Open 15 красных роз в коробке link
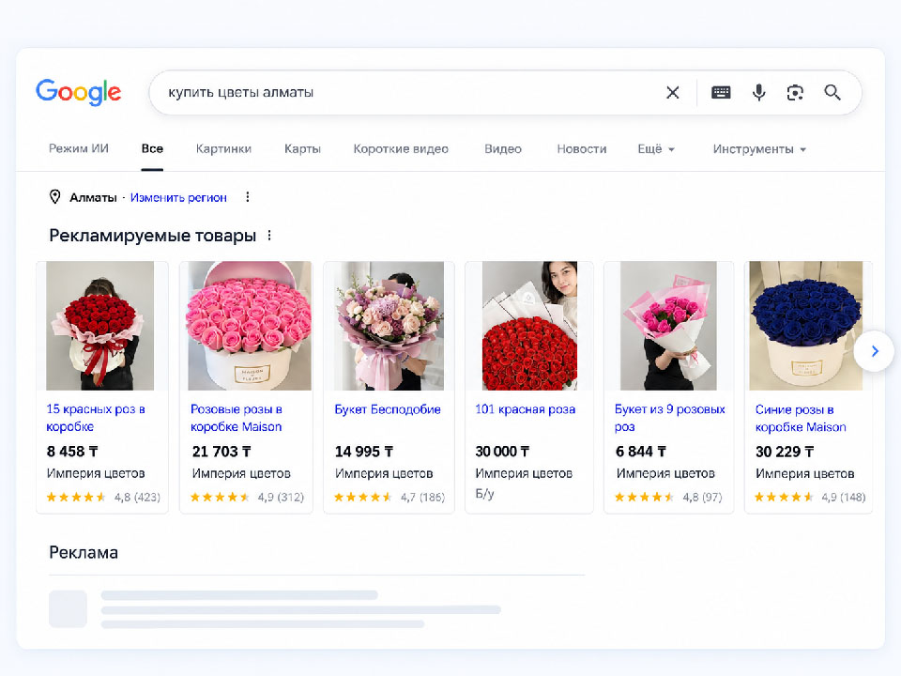The image size is (901, 676). click(96, 418)
